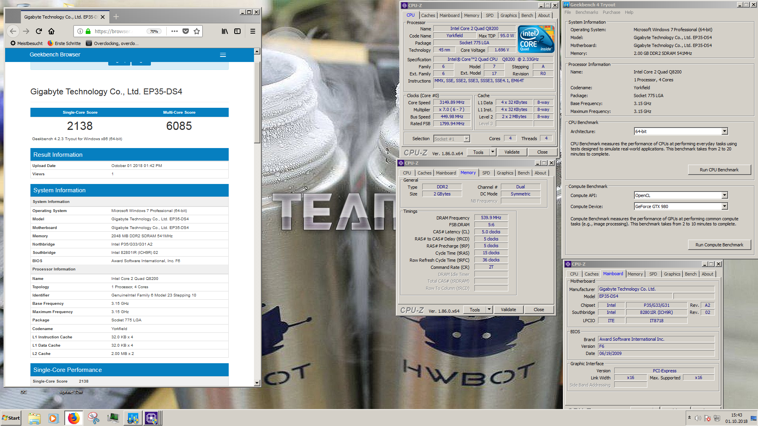Open the Erste Schritte bookmark

(x=64, y=43)
